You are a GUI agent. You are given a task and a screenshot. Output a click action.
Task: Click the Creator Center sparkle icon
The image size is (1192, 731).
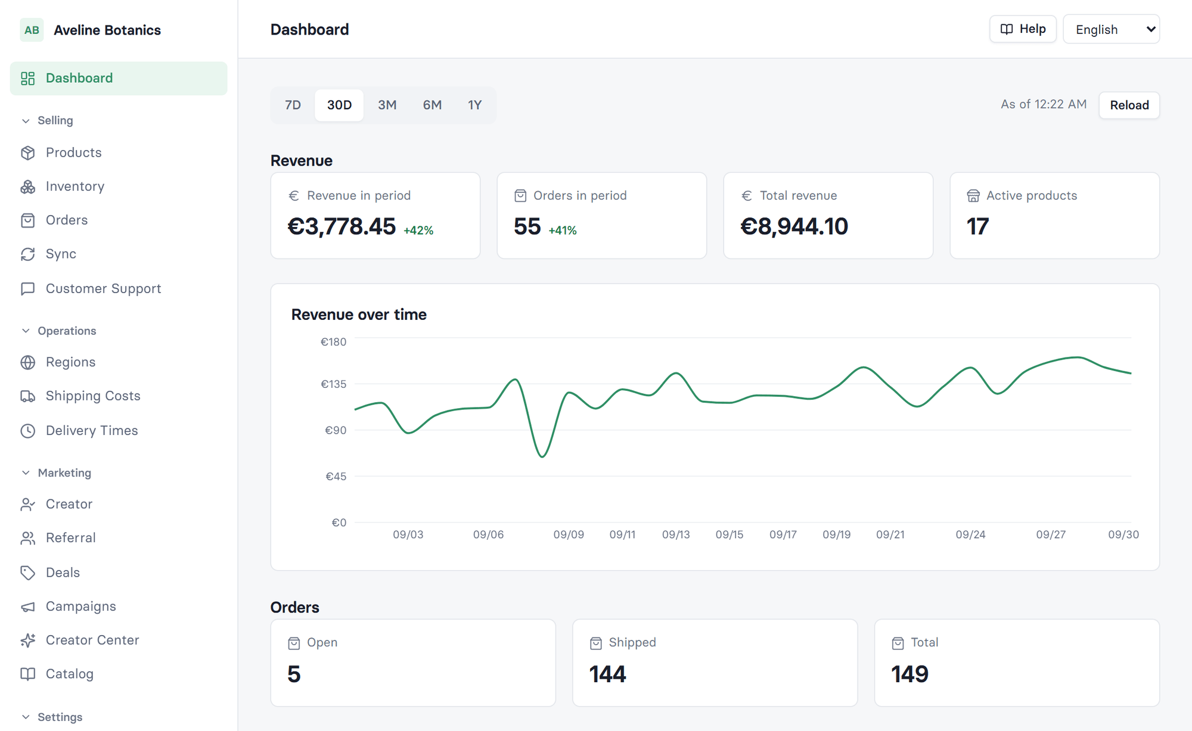(x=28, y=640)
